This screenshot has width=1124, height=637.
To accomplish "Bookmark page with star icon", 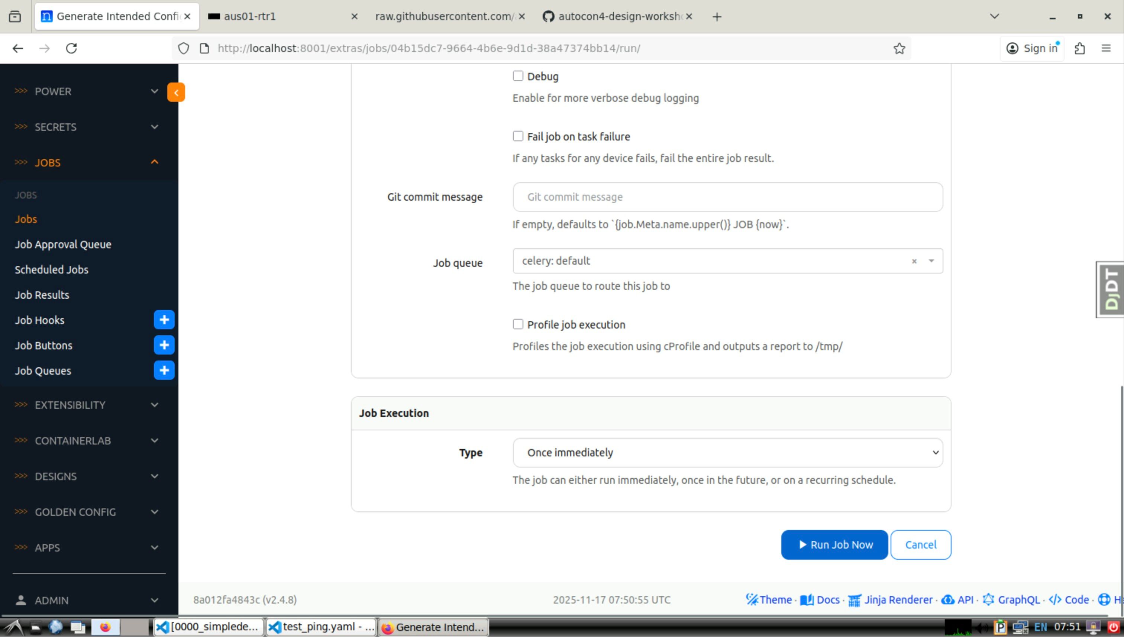I will pos(899,48).
